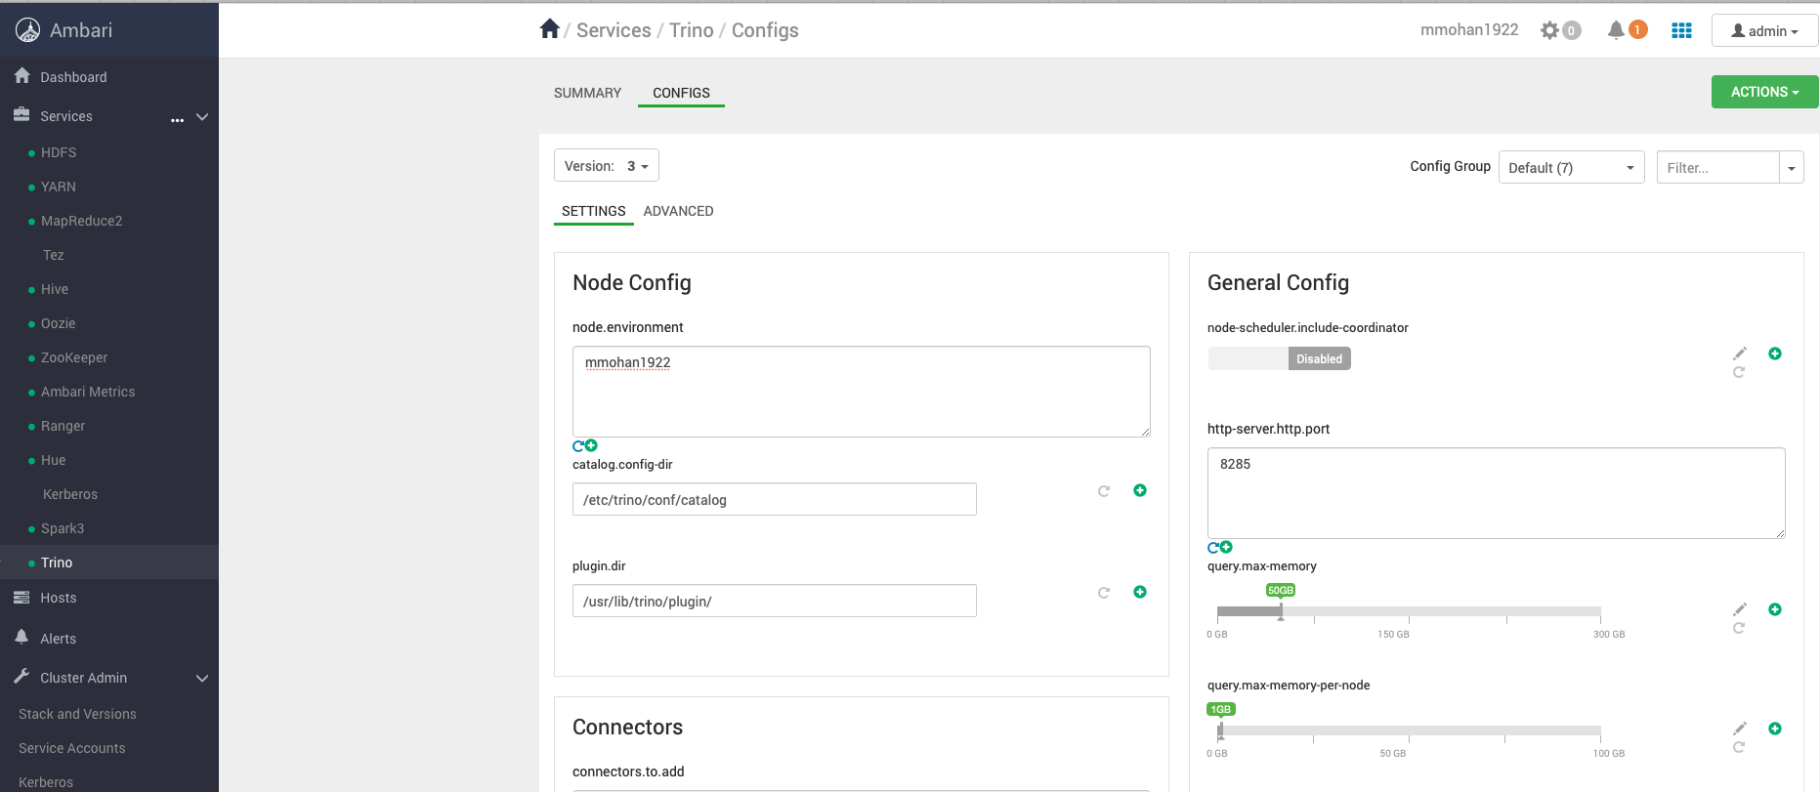Click the query.max-memory-per-node slider handle
Screen dimensions: 1820x792
click(1220, 730)
